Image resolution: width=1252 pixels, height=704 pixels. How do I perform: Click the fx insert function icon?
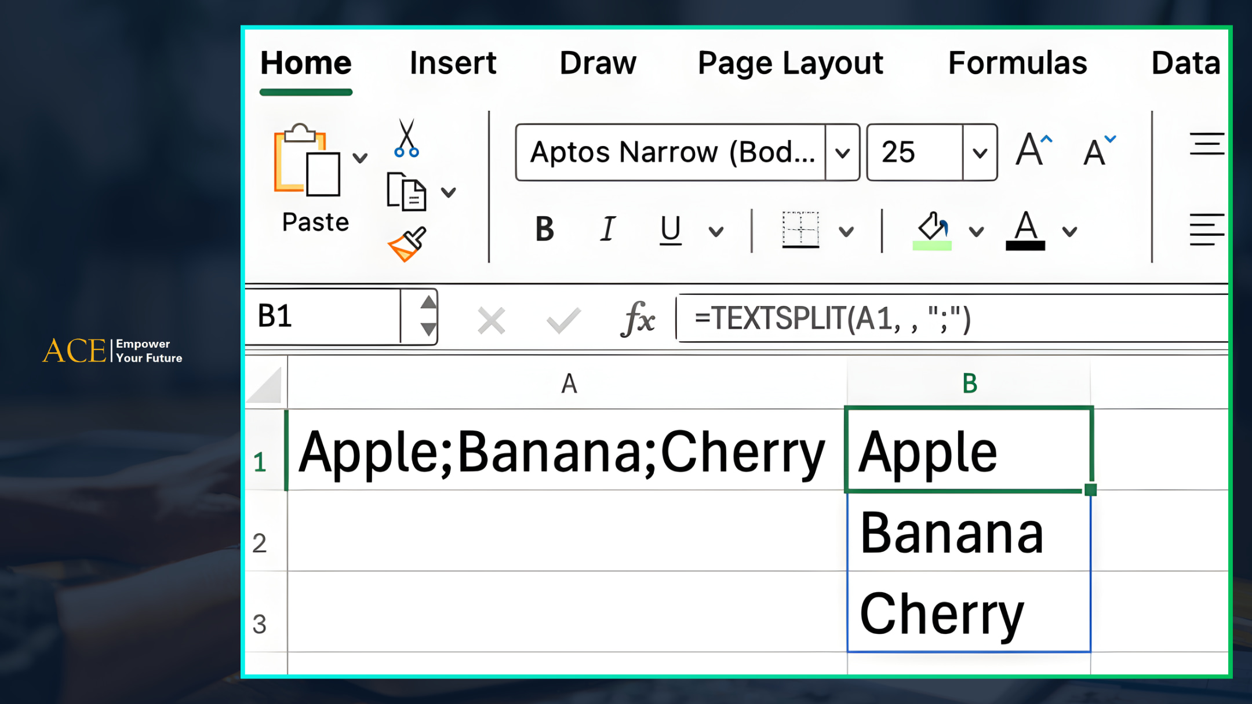point(638,319)
